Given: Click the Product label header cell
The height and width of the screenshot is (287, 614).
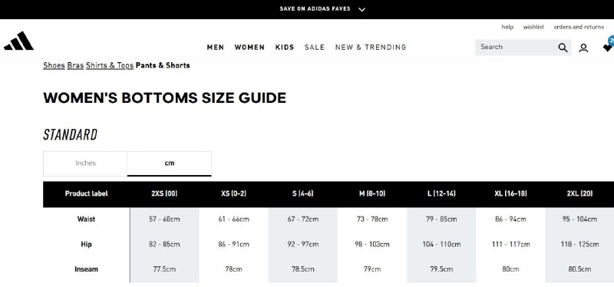Looking at the screenshot, I should coord(86,194).
